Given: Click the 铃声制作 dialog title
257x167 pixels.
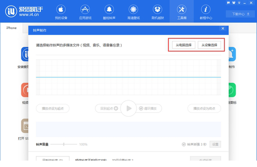Looking at the screenshot, I should [40, 30].
